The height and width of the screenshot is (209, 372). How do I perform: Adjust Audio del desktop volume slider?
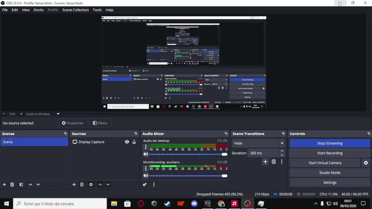pos(188,154)
